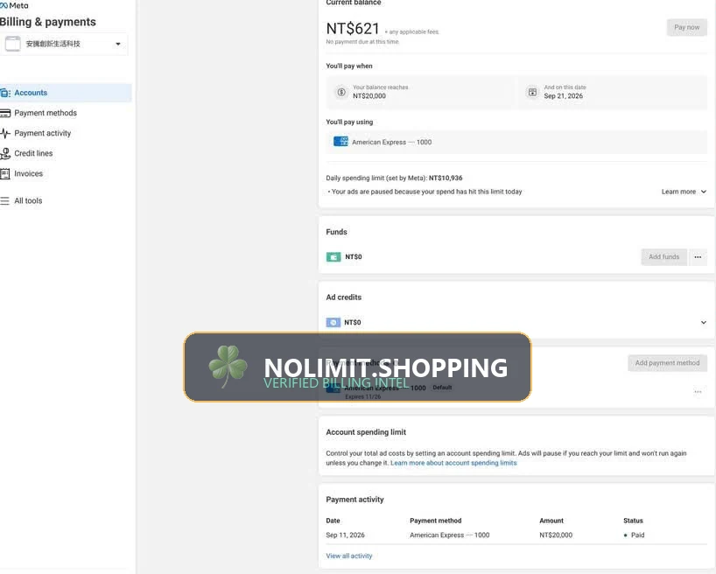
Task: Click the Payment activity pulse icon
Action: [x=5, y=133]
